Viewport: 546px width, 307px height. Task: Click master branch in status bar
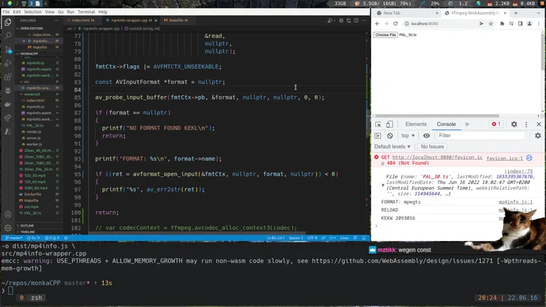coord(14,238)
